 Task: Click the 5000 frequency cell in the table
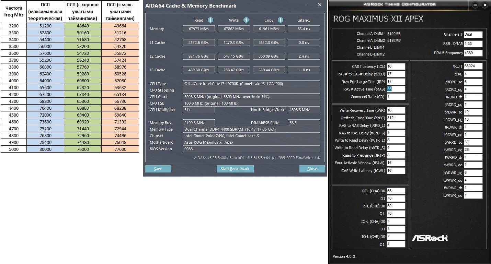click(14, 149)
